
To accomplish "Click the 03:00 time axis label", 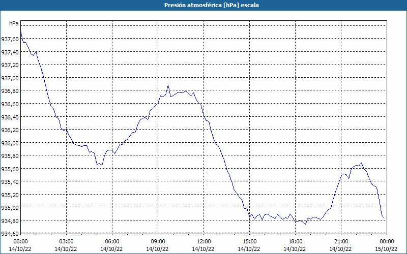I will click(66, 242).
